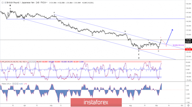
Task: Click the 50.000 level on WT_LB axis
Action: tap(188, 62)
